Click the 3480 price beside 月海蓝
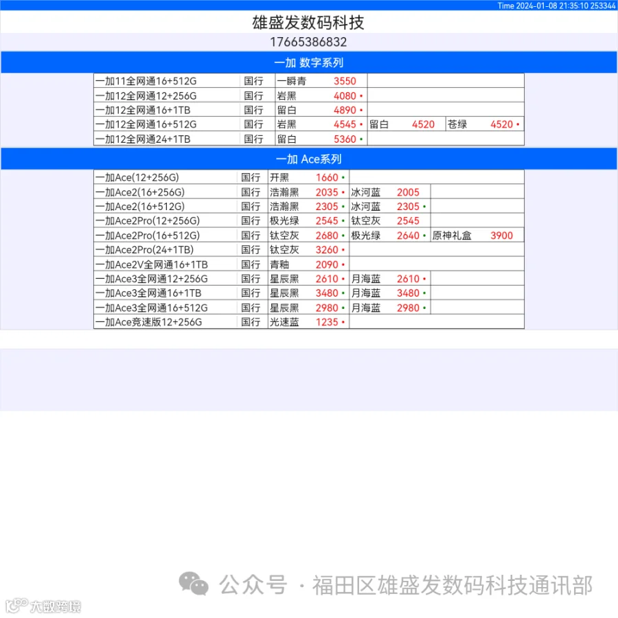 408,293
